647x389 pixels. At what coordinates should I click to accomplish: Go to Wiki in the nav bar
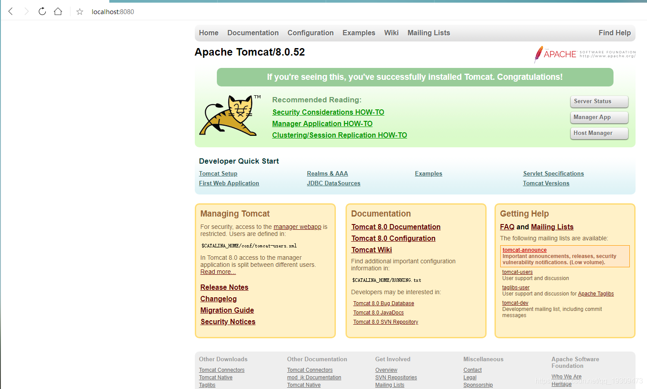(x=391, y=33)
